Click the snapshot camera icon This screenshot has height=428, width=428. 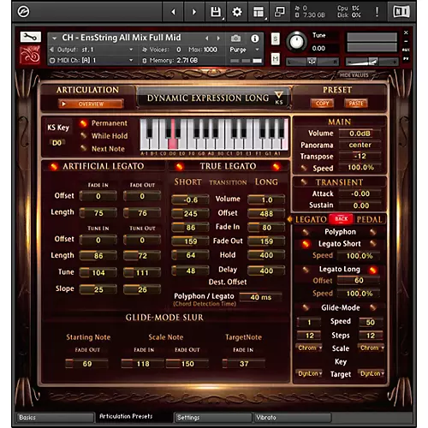pyautogui.click(x=235, y=38)
